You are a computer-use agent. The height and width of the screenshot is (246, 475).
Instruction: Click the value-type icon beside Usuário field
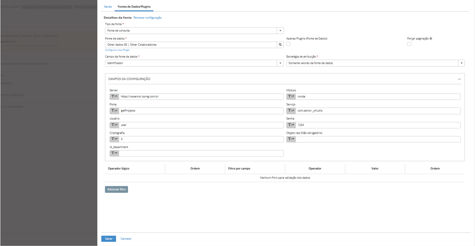coord(114,125)
